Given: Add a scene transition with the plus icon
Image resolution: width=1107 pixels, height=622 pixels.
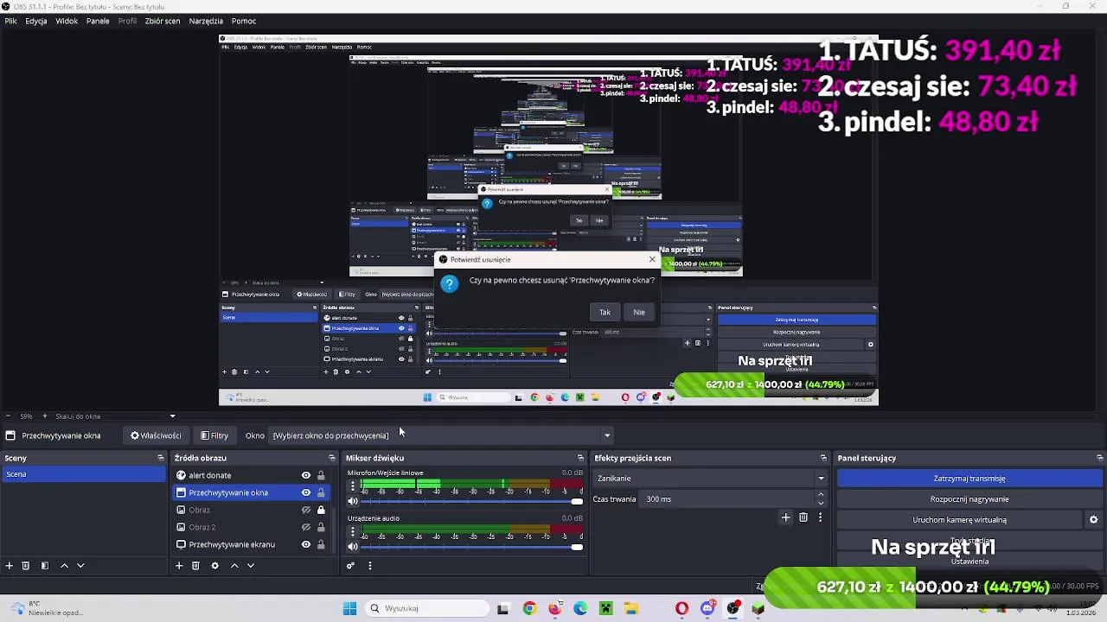Looking at the screenshot, I should tap(785, 517).
